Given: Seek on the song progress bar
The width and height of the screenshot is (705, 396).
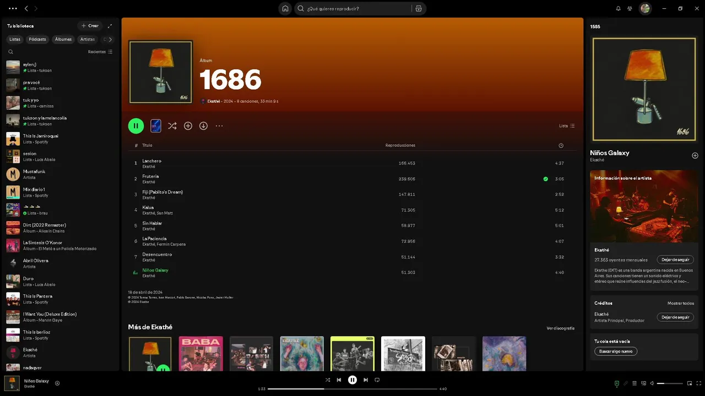Looking at the screenshot, I should pyautogui.click(x=352, y=389).
